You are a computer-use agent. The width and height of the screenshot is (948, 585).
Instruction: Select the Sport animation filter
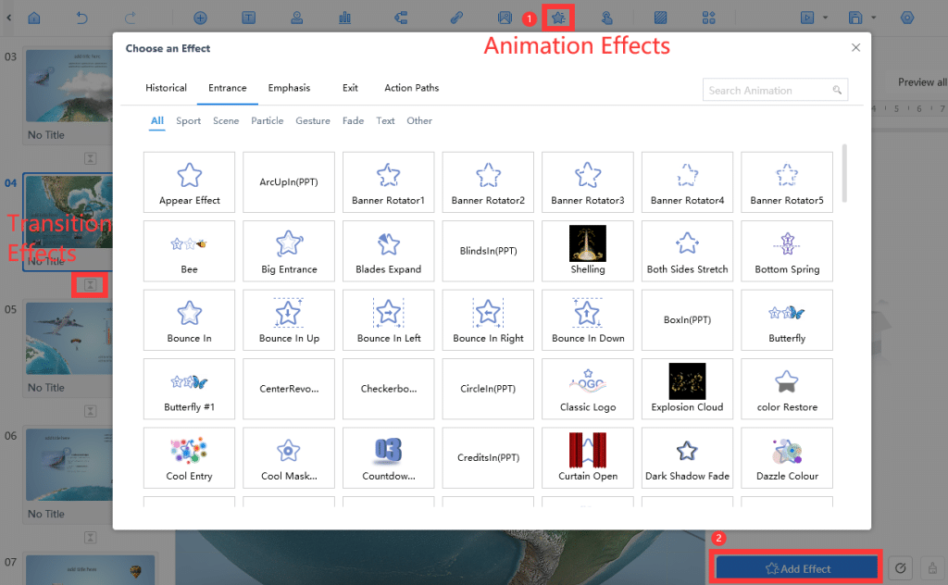(x=188, y=120)
